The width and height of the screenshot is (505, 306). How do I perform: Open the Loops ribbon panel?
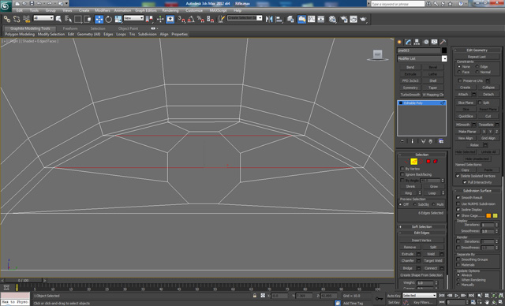[x=121, y=34]
